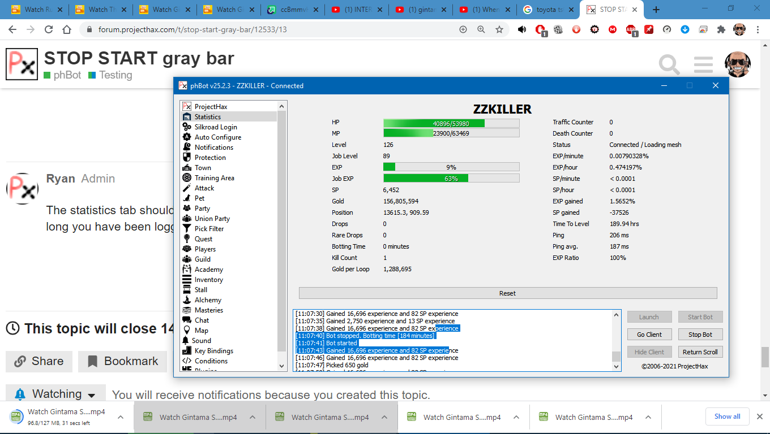Click the browser address bar URL
The image size is (770, 434).
192,29
